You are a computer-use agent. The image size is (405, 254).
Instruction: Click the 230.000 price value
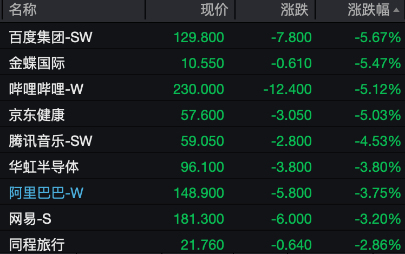pos(198,89)
